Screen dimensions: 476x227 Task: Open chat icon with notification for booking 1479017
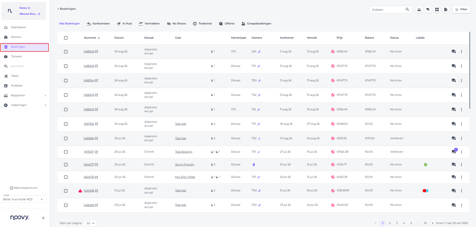pos(454,151)
